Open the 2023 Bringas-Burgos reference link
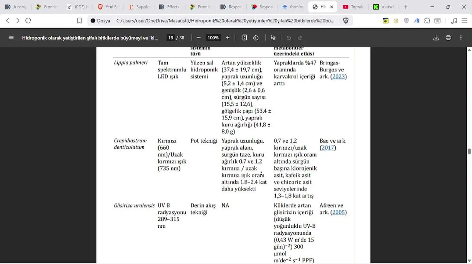 (x=339, y=77)
